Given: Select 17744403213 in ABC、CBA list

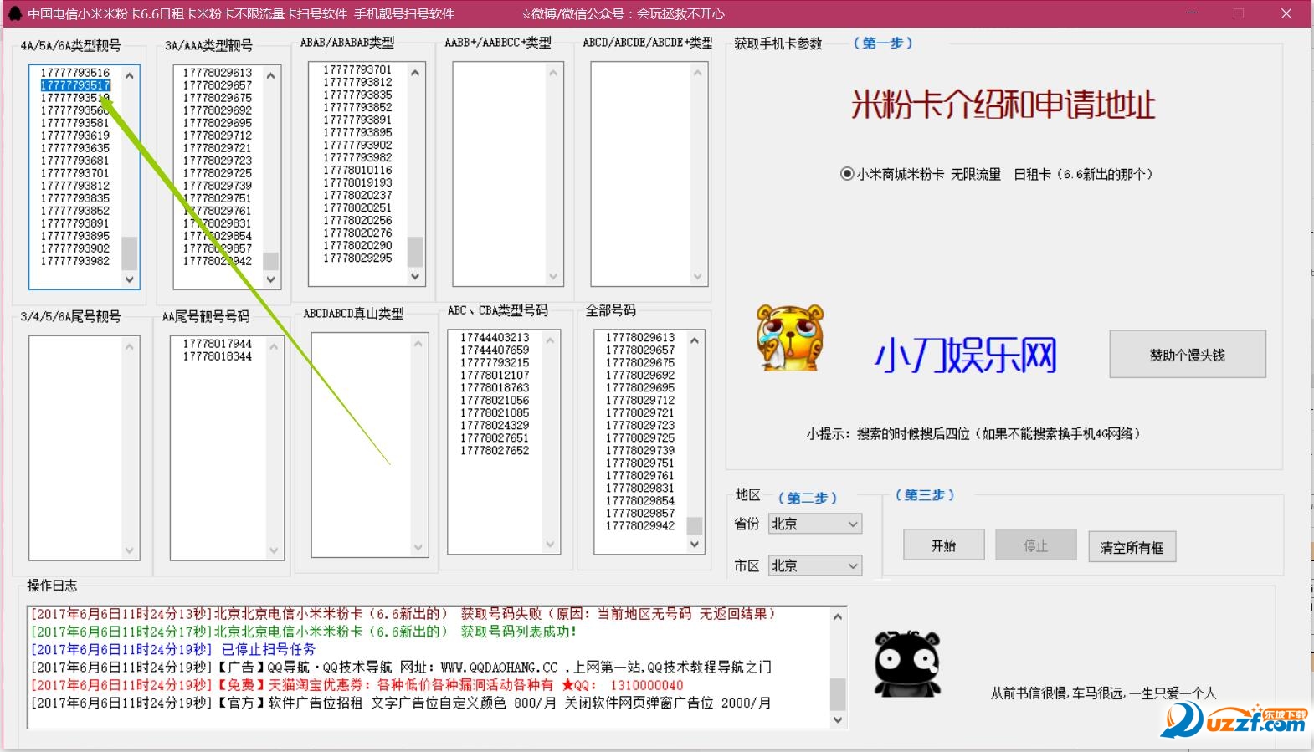Looking at the screenshot, I should point(495,338).
